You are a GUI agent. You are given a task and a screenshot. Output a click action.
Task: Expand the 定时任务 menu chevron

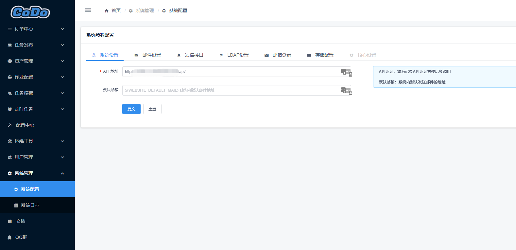click(62, 109)
